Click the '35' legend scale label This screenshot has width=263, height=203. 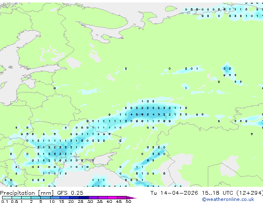click(x=100, y=201)
